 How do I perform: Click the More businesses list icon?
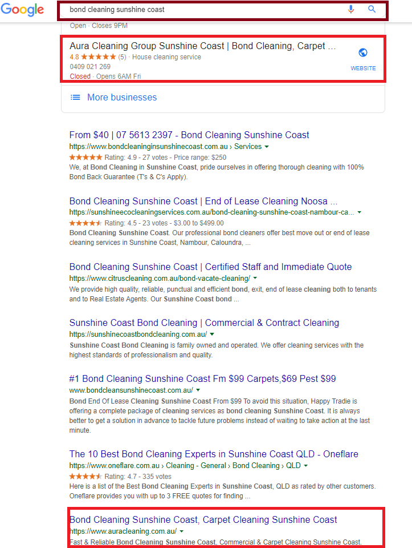(75, 98)
